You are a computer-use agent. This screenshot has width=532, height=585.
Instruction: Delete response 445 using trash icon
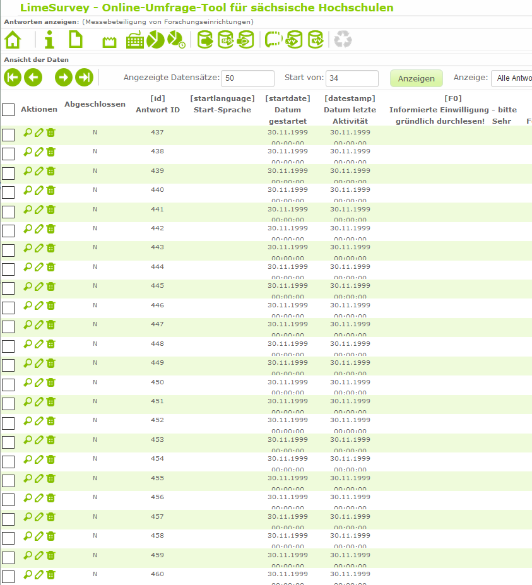[50, 287]
